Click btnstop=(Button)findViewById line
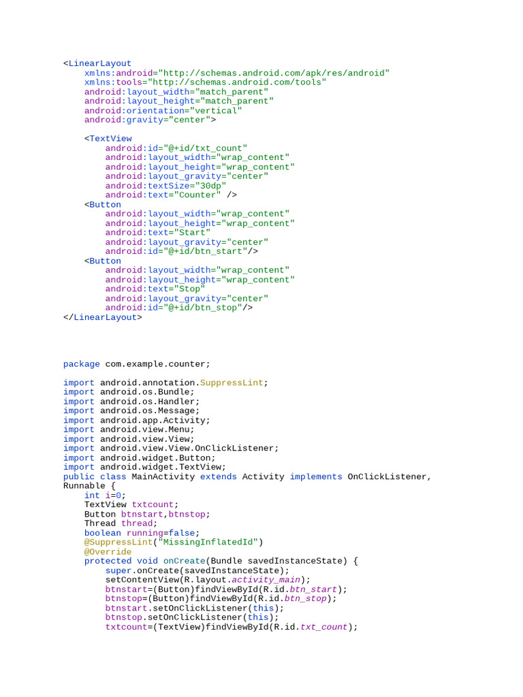The image size is (523, 697). point(221,599)
